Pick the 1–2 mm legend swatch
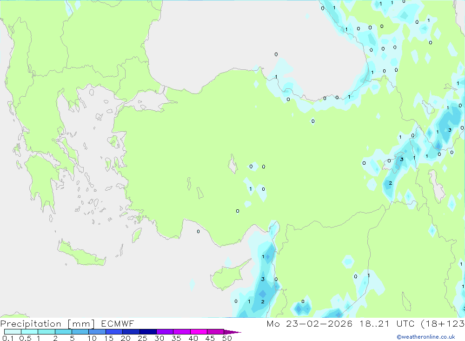465x341 pixels. tap(46, 332)
